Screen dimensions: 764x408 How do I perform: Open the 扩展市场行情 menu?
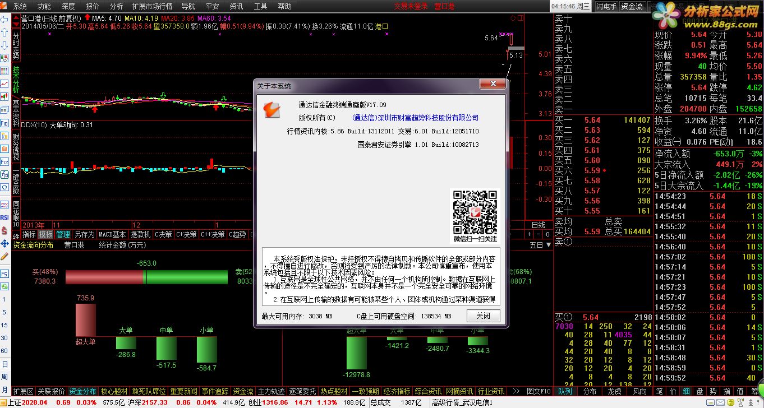pos(152,6)
